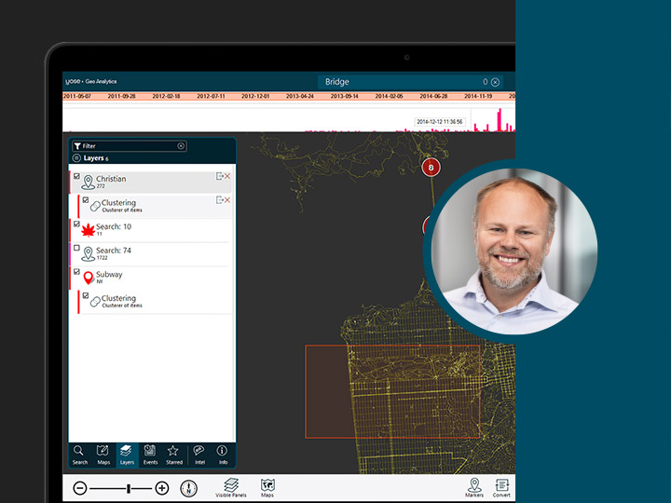Open the Search tab in panel
The height and width of the screenshot is (503, 671).
click(80, 454)
